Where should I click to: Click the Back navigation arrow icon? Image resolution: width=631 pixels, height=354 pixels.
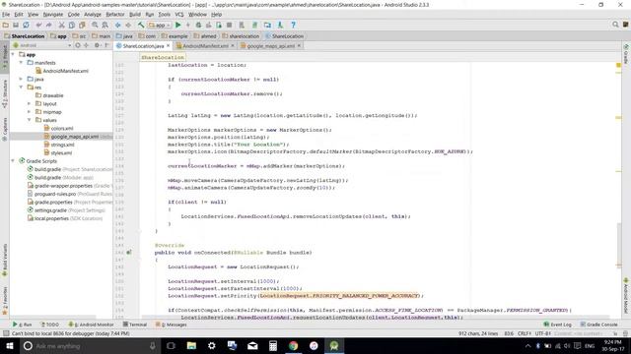tap(118, 25)
